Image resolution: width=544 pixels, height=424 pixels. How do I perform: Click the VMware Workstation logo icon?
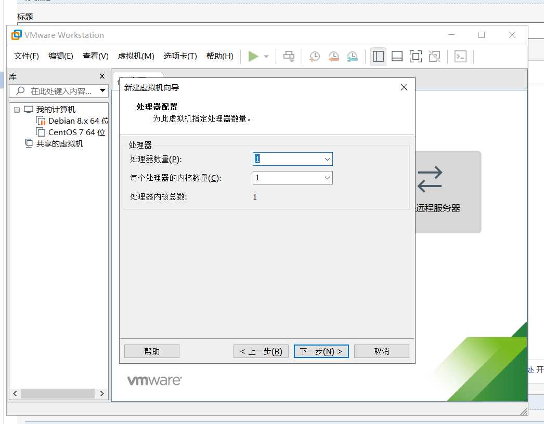[16, 35]
